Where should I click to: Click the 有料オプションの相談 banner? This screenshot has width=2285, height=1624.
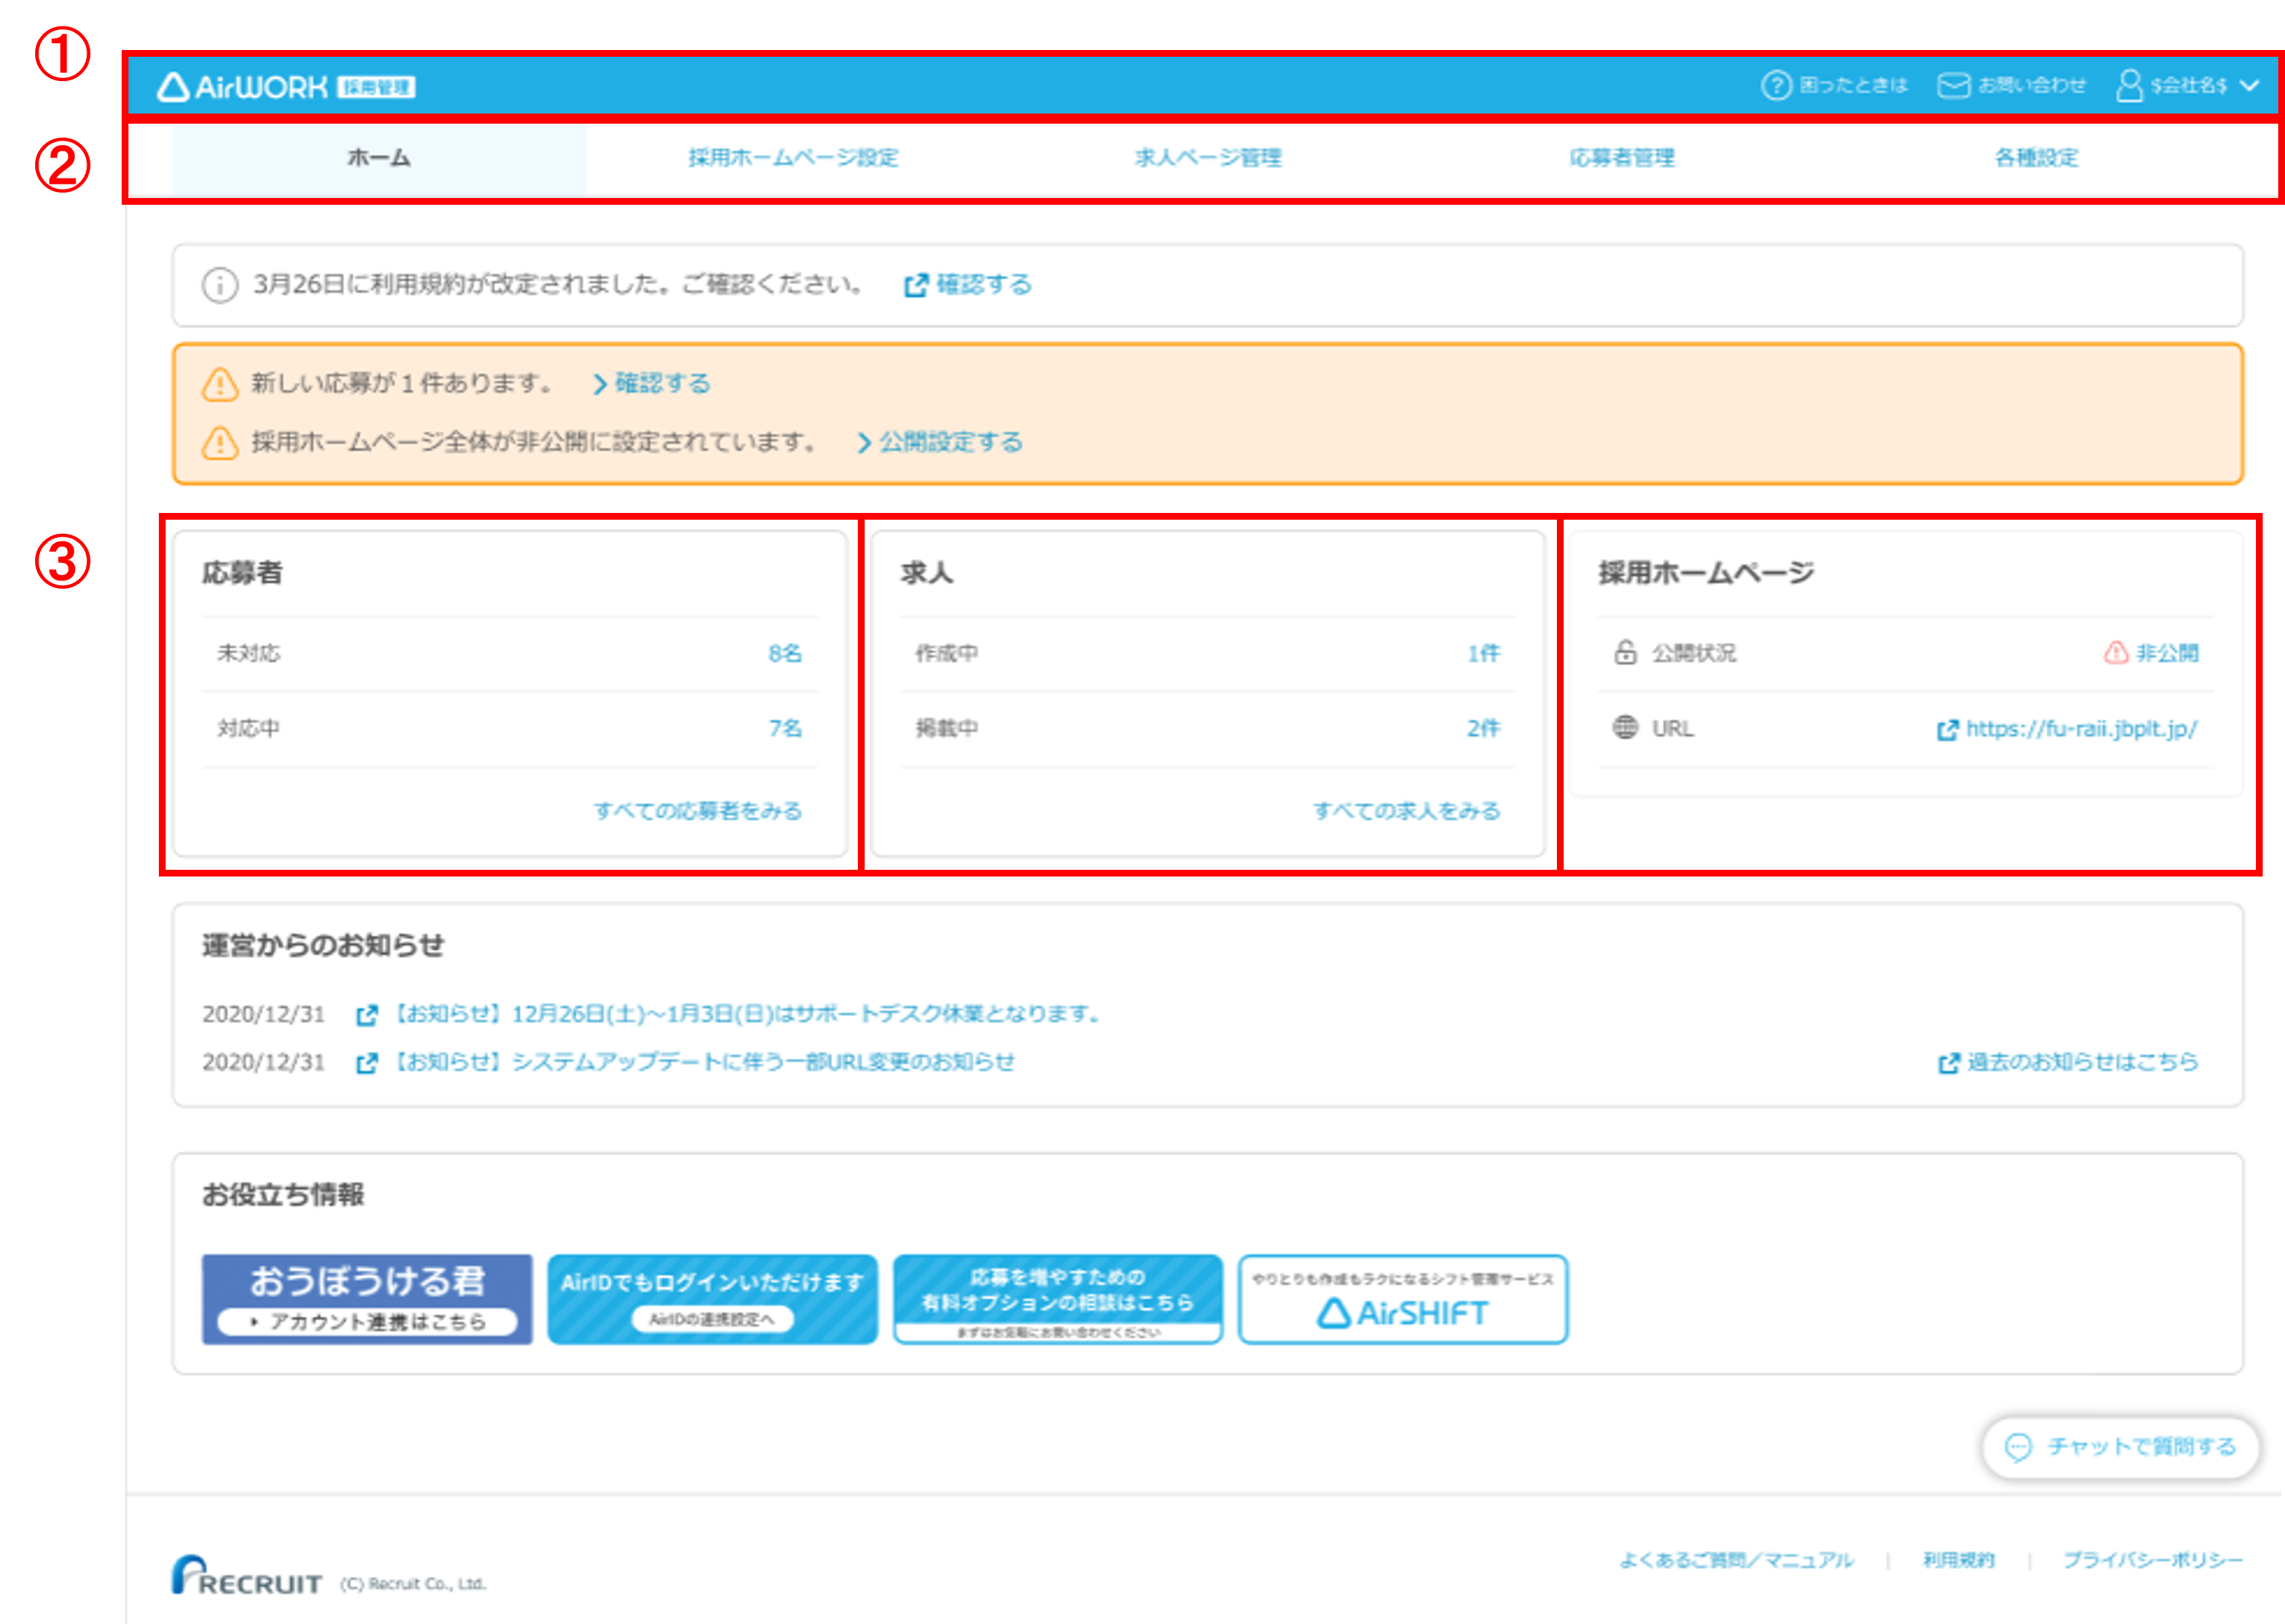tap(1057, 1300)
